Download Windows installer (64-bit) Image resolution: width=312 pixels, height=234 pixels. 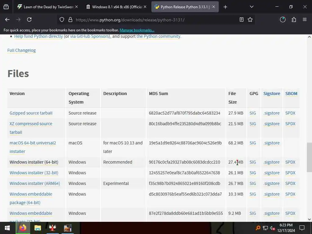[x=34, y=162]
